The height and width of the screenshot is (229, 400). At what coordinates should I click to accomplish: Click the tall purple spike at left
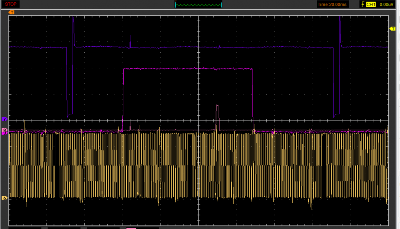click(73, 28)
